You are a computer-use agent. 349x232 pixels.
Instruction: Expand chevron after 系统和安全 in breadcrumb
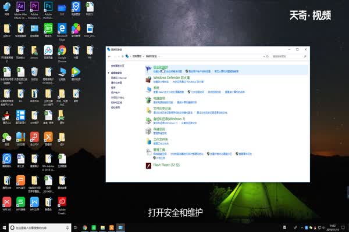pyautogui.click(x=159, y=56)
